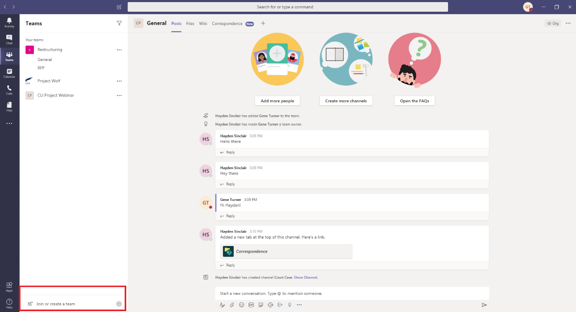Screen dimensions: 576x312
Task: Send the message with the send arrow
Action: click(484, 305)
